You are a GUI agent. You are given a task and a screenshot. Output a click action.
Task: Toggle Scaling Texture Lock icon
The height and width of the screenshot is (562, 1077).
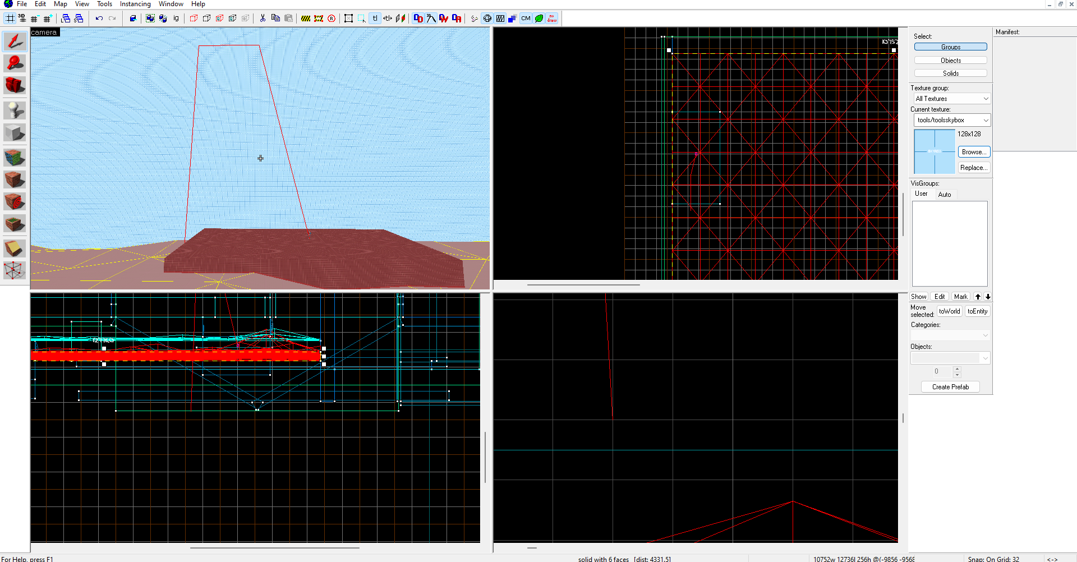388,19
